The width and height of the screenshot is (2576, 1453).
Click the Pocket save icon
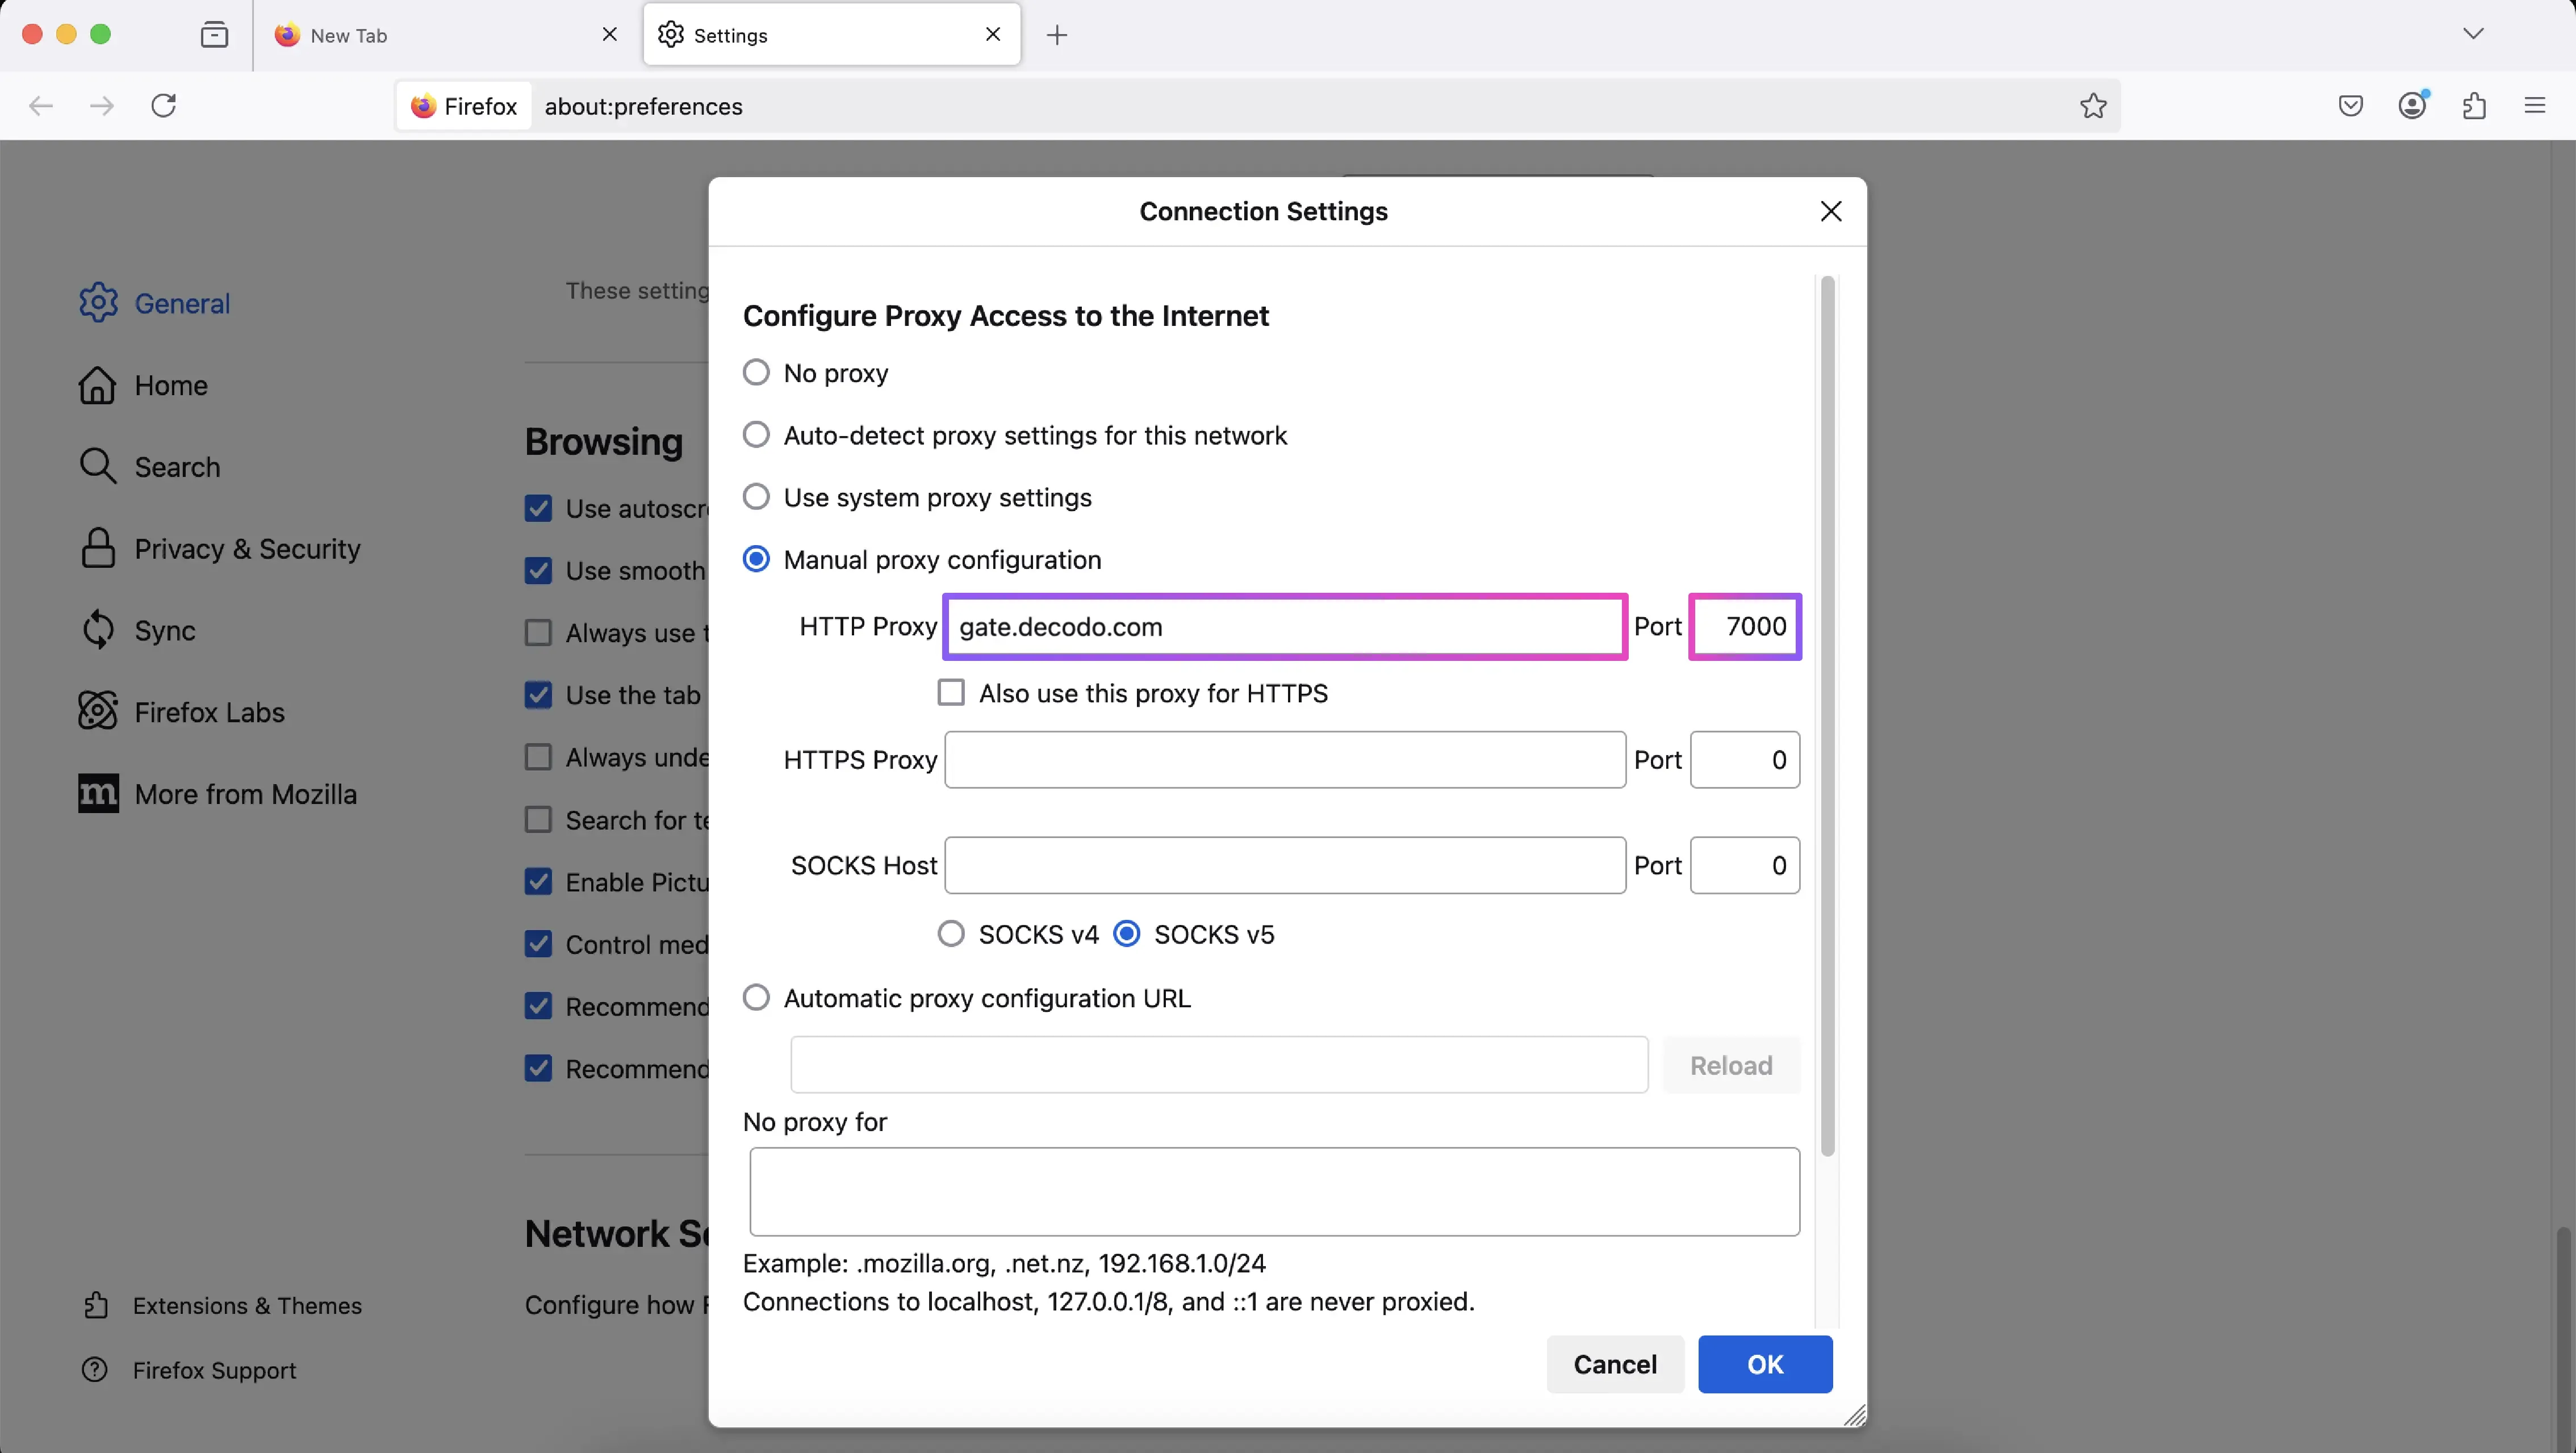click(2350, 106)
